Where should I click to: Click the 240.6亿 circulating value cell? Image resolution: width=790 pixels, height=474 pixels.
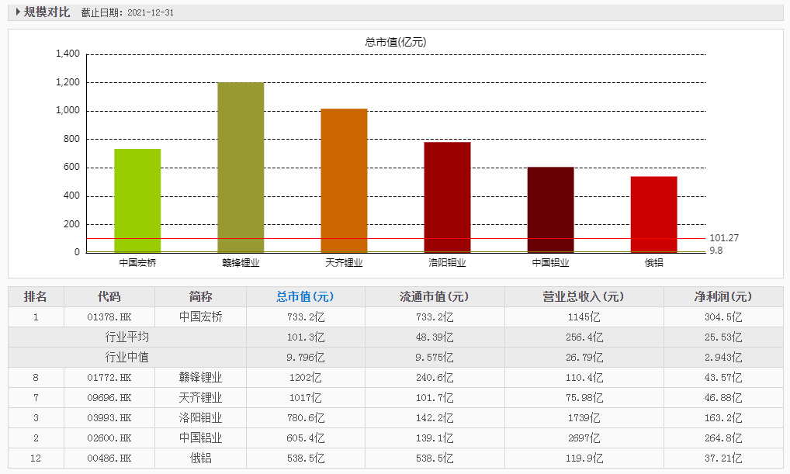coord(435,377)
